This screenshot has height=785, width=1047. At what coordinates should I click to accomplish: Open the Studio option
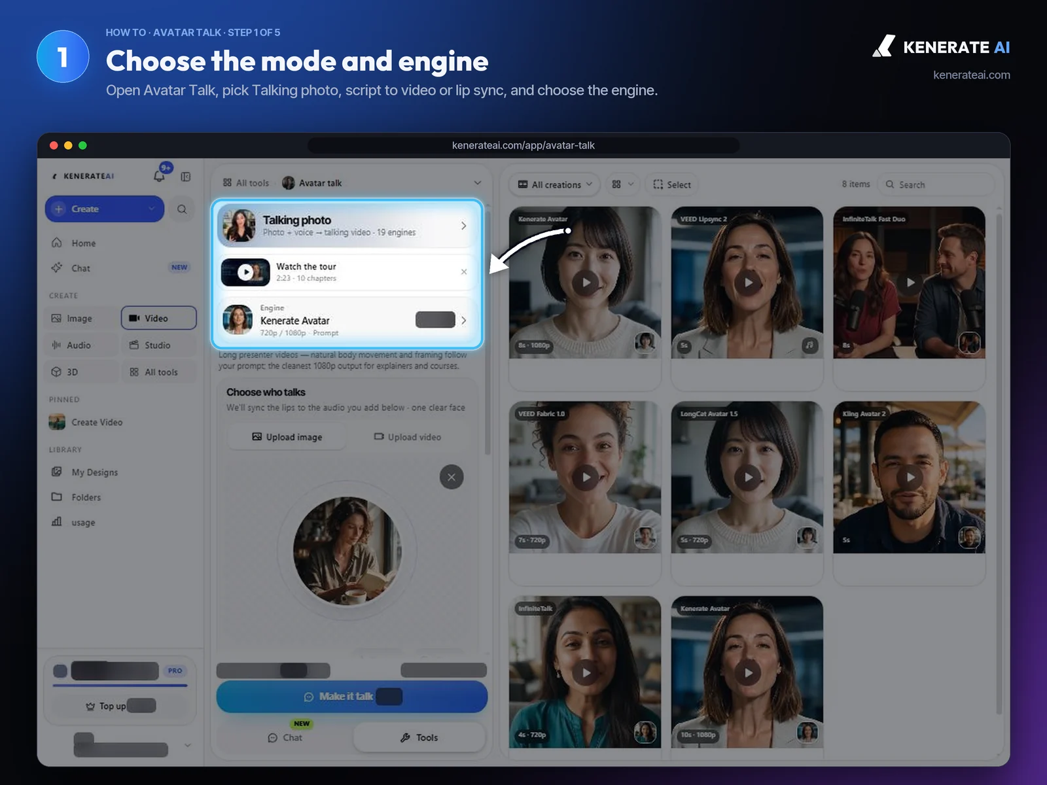pyautogui.click(x=158, y=345)
